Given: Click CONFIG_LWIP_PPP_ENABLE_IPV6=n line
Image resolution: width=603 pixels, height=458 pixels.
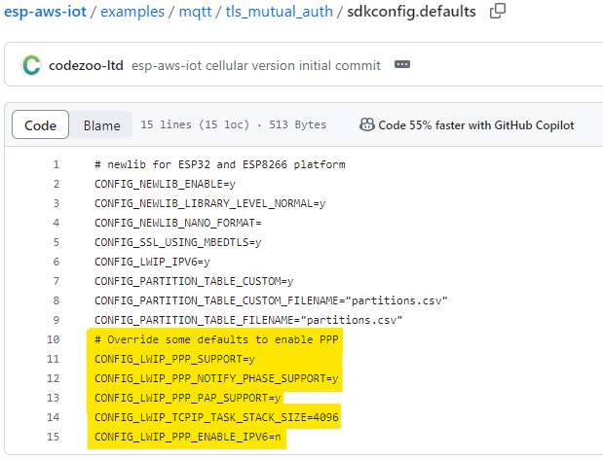Looking at the screenshot, I should 187,437.
